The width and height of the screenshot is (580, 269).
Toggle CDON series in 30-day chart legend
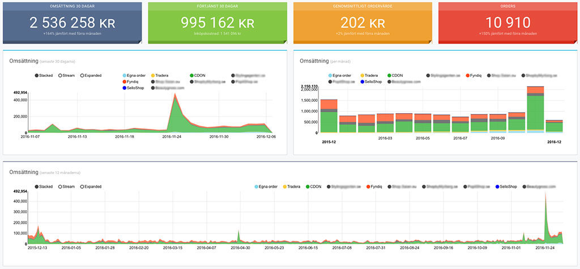(x=198, y=75)
